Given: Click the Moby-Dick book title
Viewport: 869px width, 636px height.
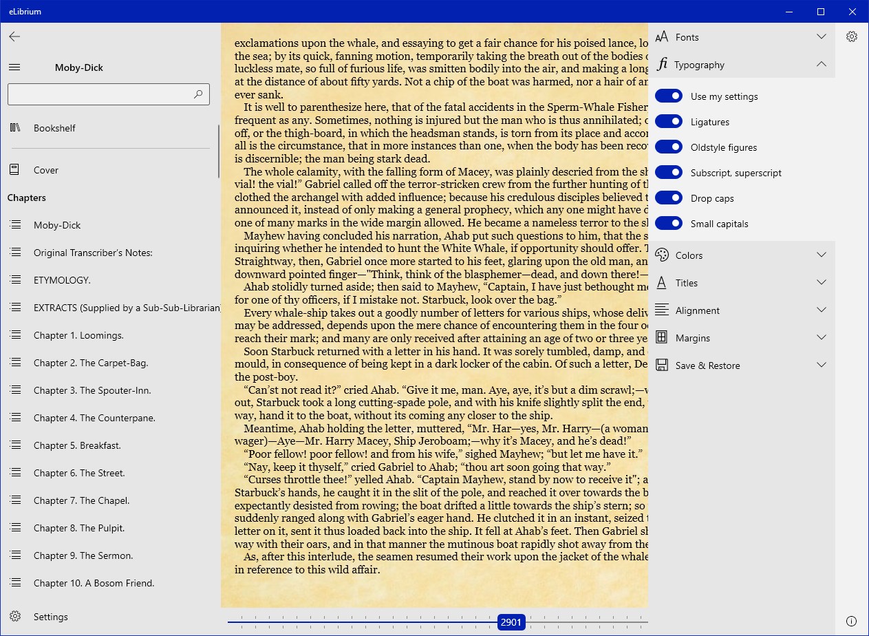Looking at the screenshot, I should click(79, 67).
